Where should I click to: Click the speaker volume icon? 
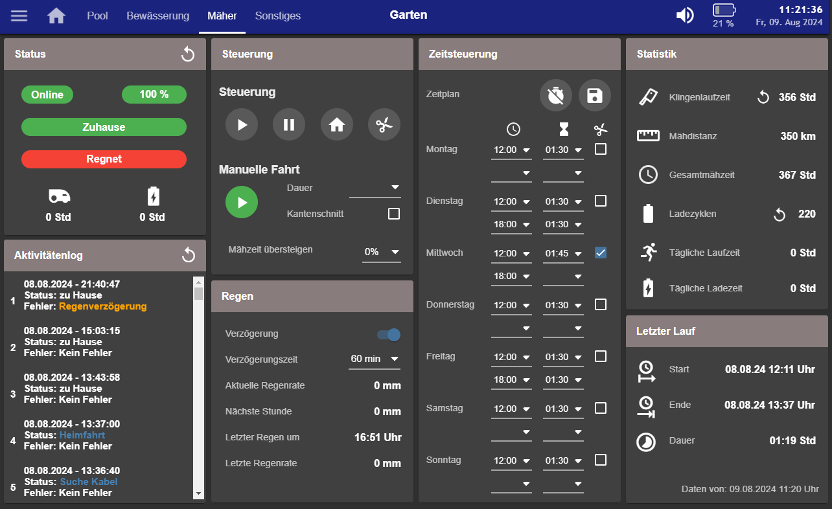(x=685, y=15)
